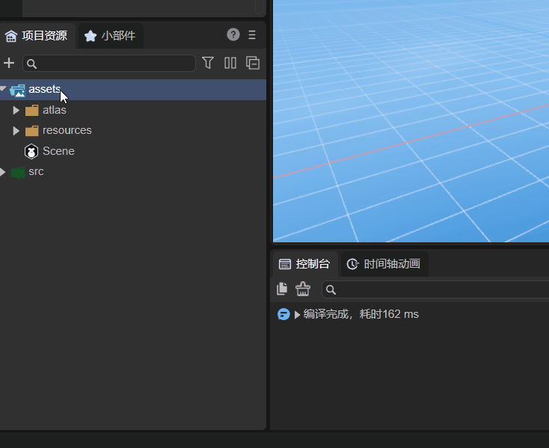Toggle two-column layout in project panel
Viewport: 549px width, 448px height.
coord(230,63)
